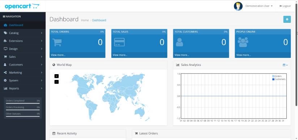Click View more under Total Sales

[120, 55]
